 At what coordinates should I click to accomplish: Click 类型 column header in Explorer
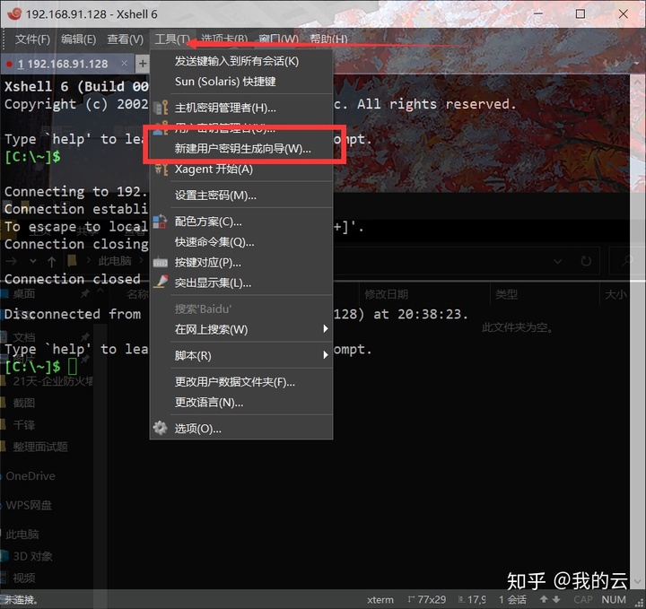[x=506, y=294]
